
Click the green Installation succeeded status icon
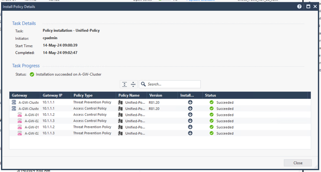(32, 74)
